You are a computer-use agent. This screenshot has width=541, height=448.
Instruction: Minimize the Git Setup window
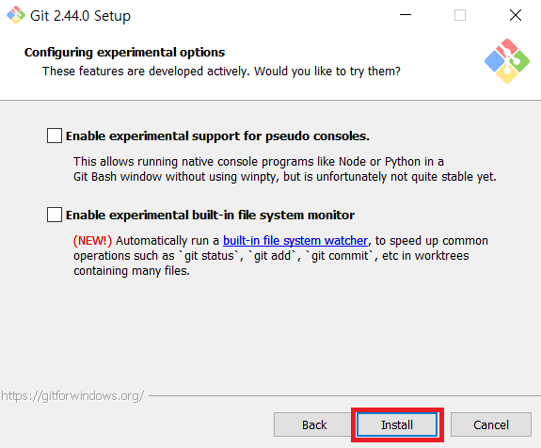tap(406, 15)
